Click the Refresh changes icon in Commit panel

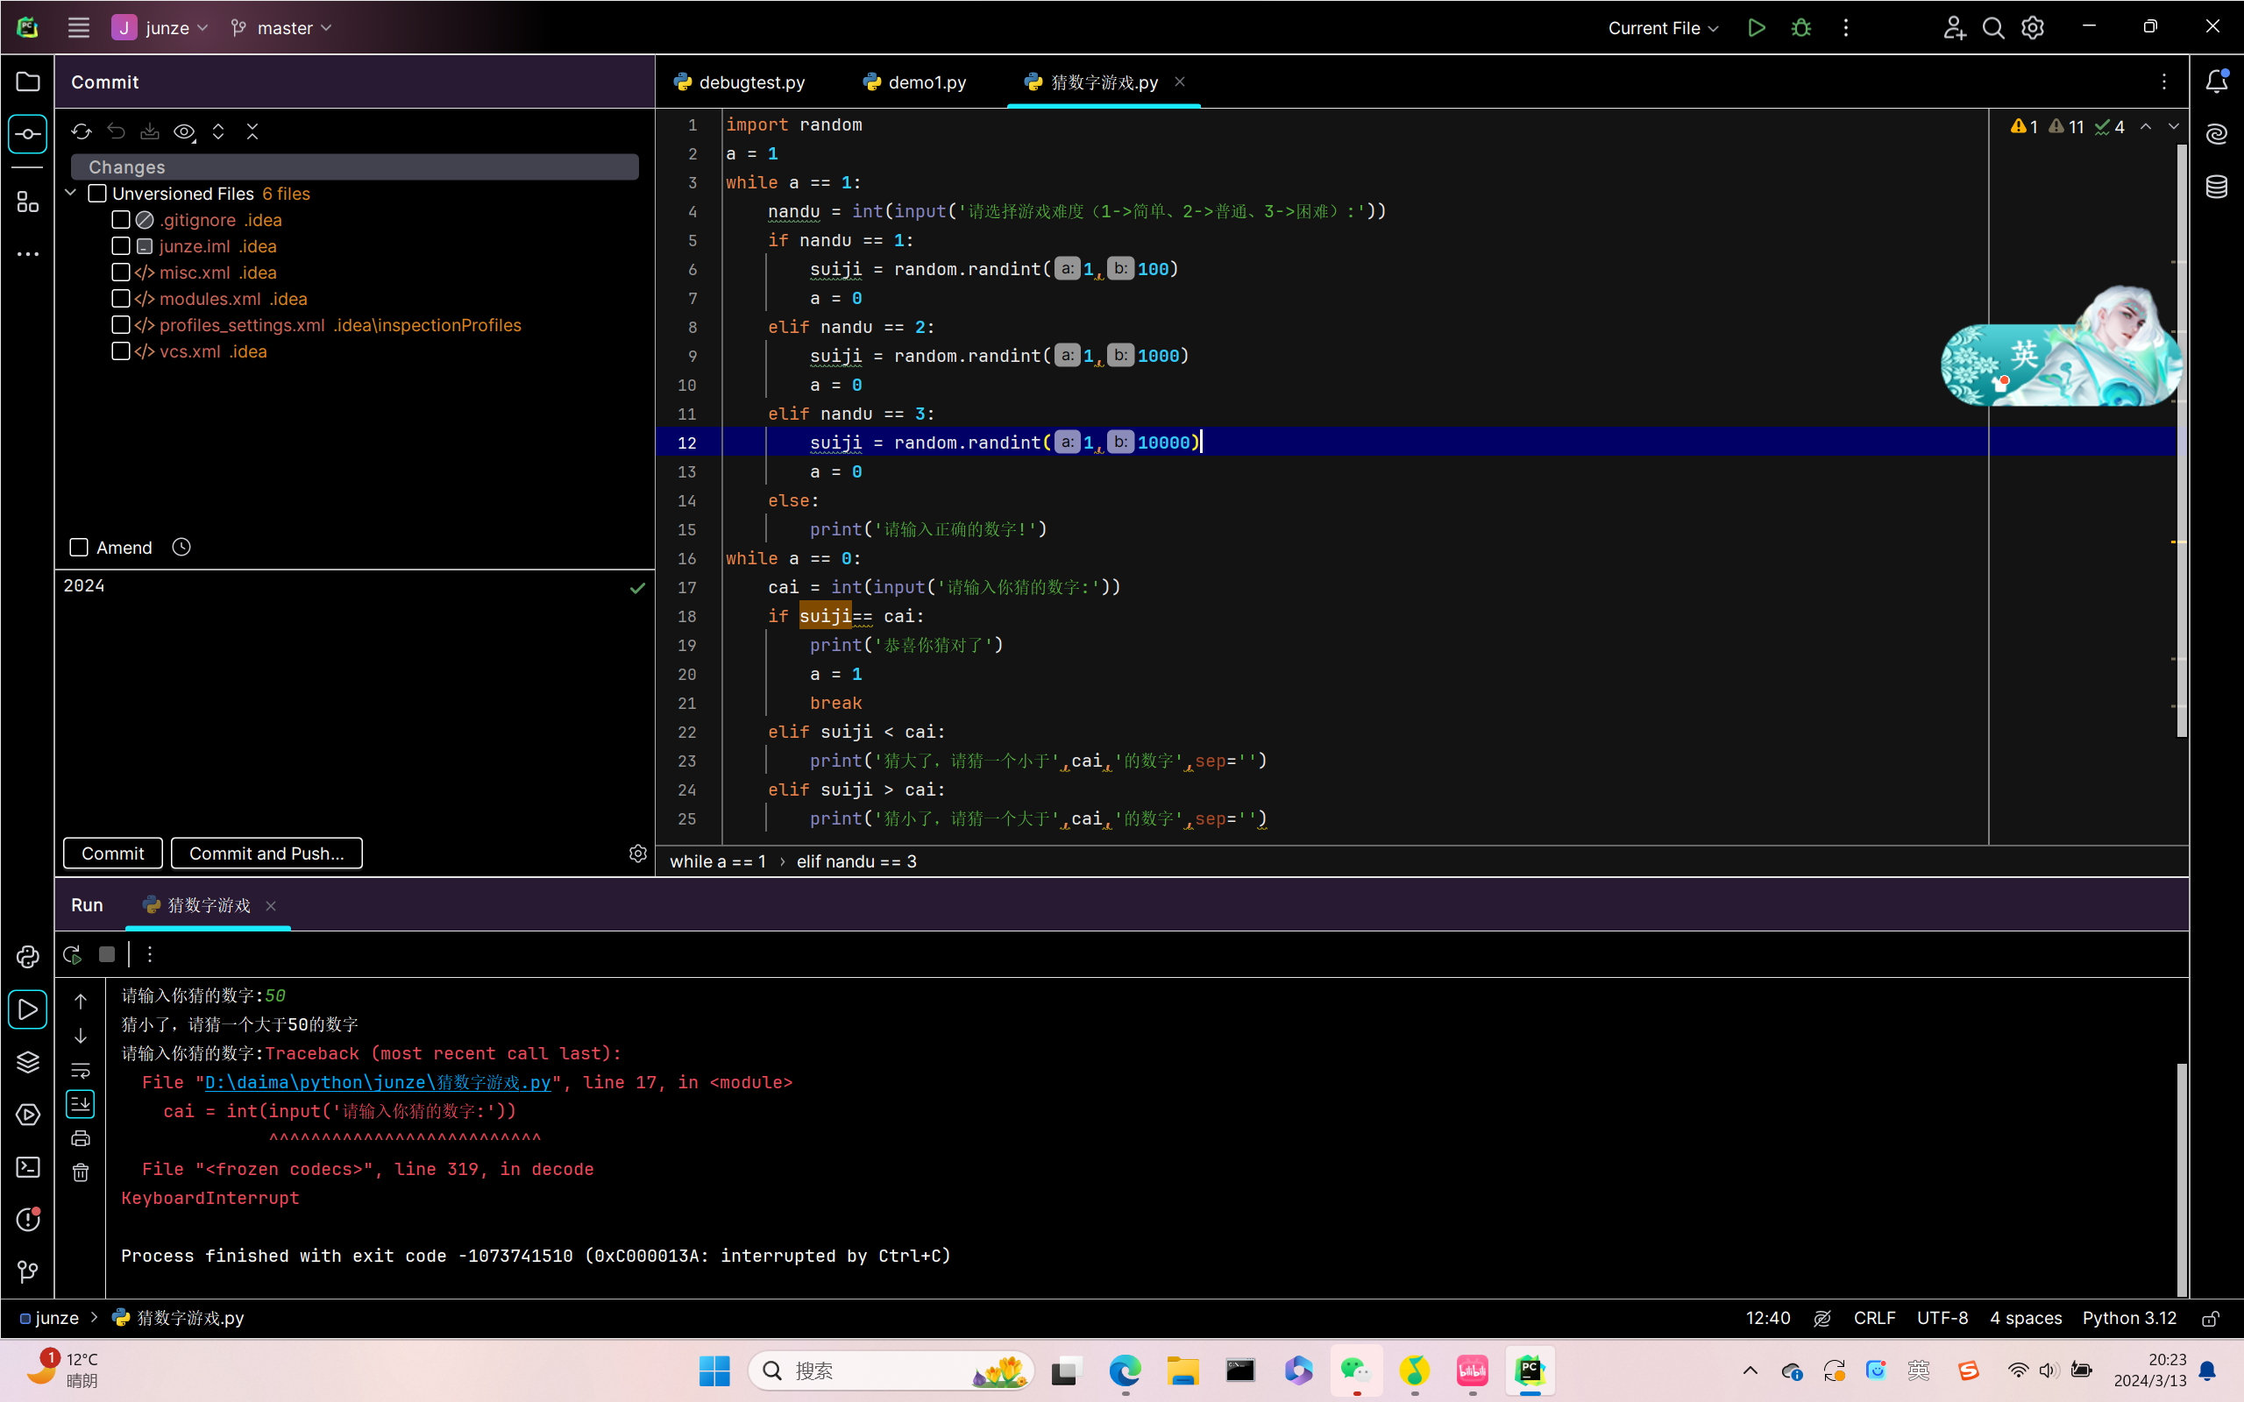point(82,131)
